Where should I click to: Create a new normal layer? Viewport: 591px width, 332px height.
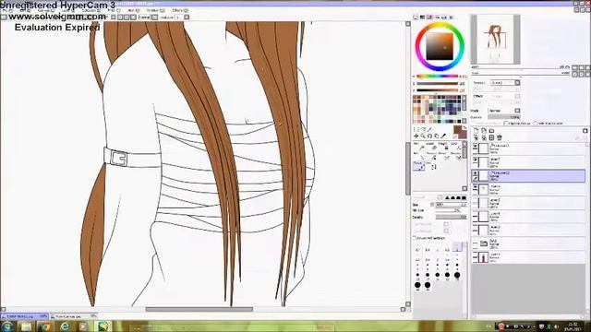tap(476, 131)
